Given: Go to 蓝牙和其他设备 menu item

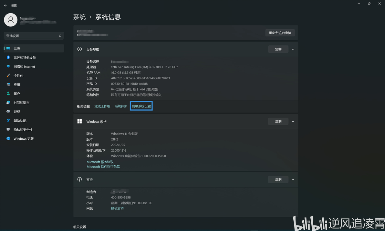Looking at the screenshot, I should tap(34, 57).
